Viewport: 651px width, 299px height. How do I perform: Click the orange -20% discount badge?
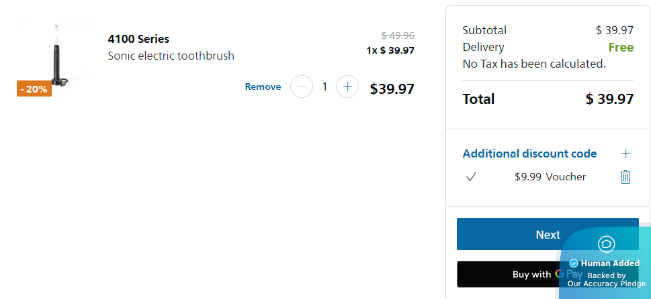pos(34,88)
